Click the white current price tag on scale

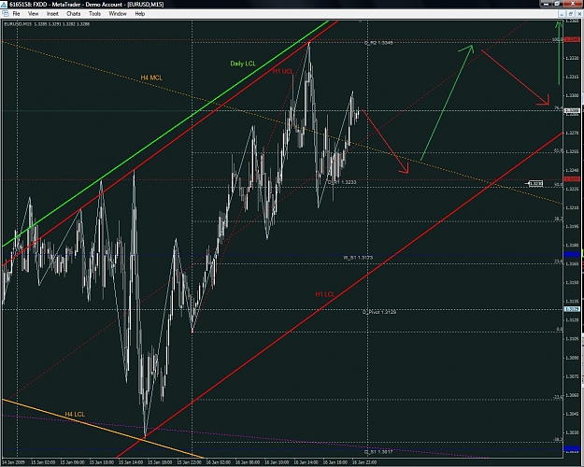click(572, 110)
